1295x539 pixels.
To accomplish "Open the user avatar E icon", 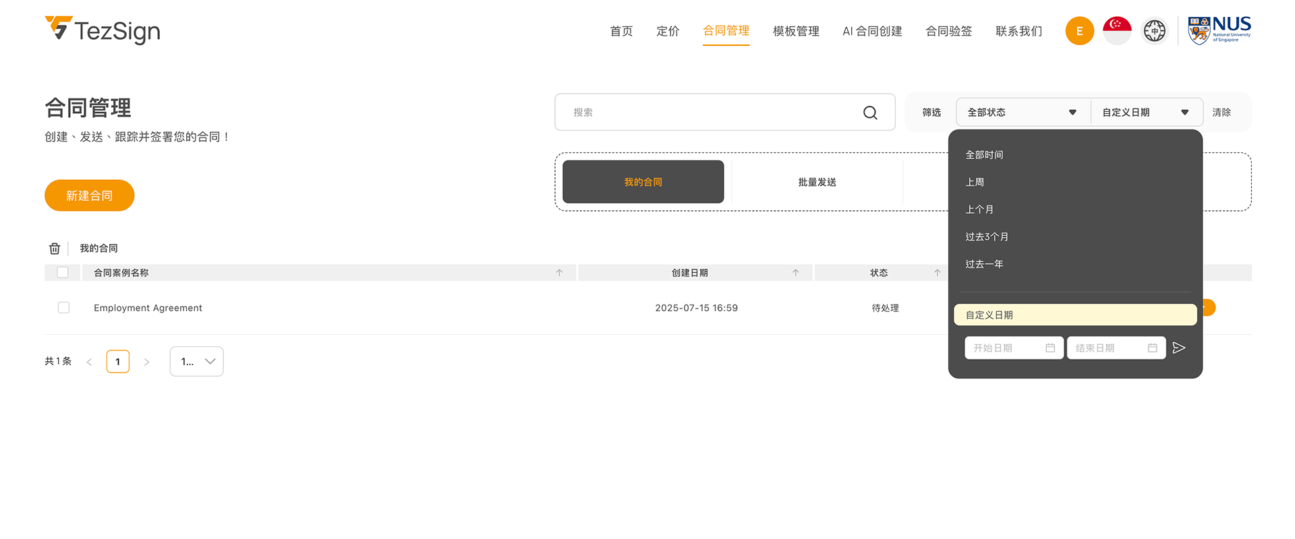I will point(1079,31).
